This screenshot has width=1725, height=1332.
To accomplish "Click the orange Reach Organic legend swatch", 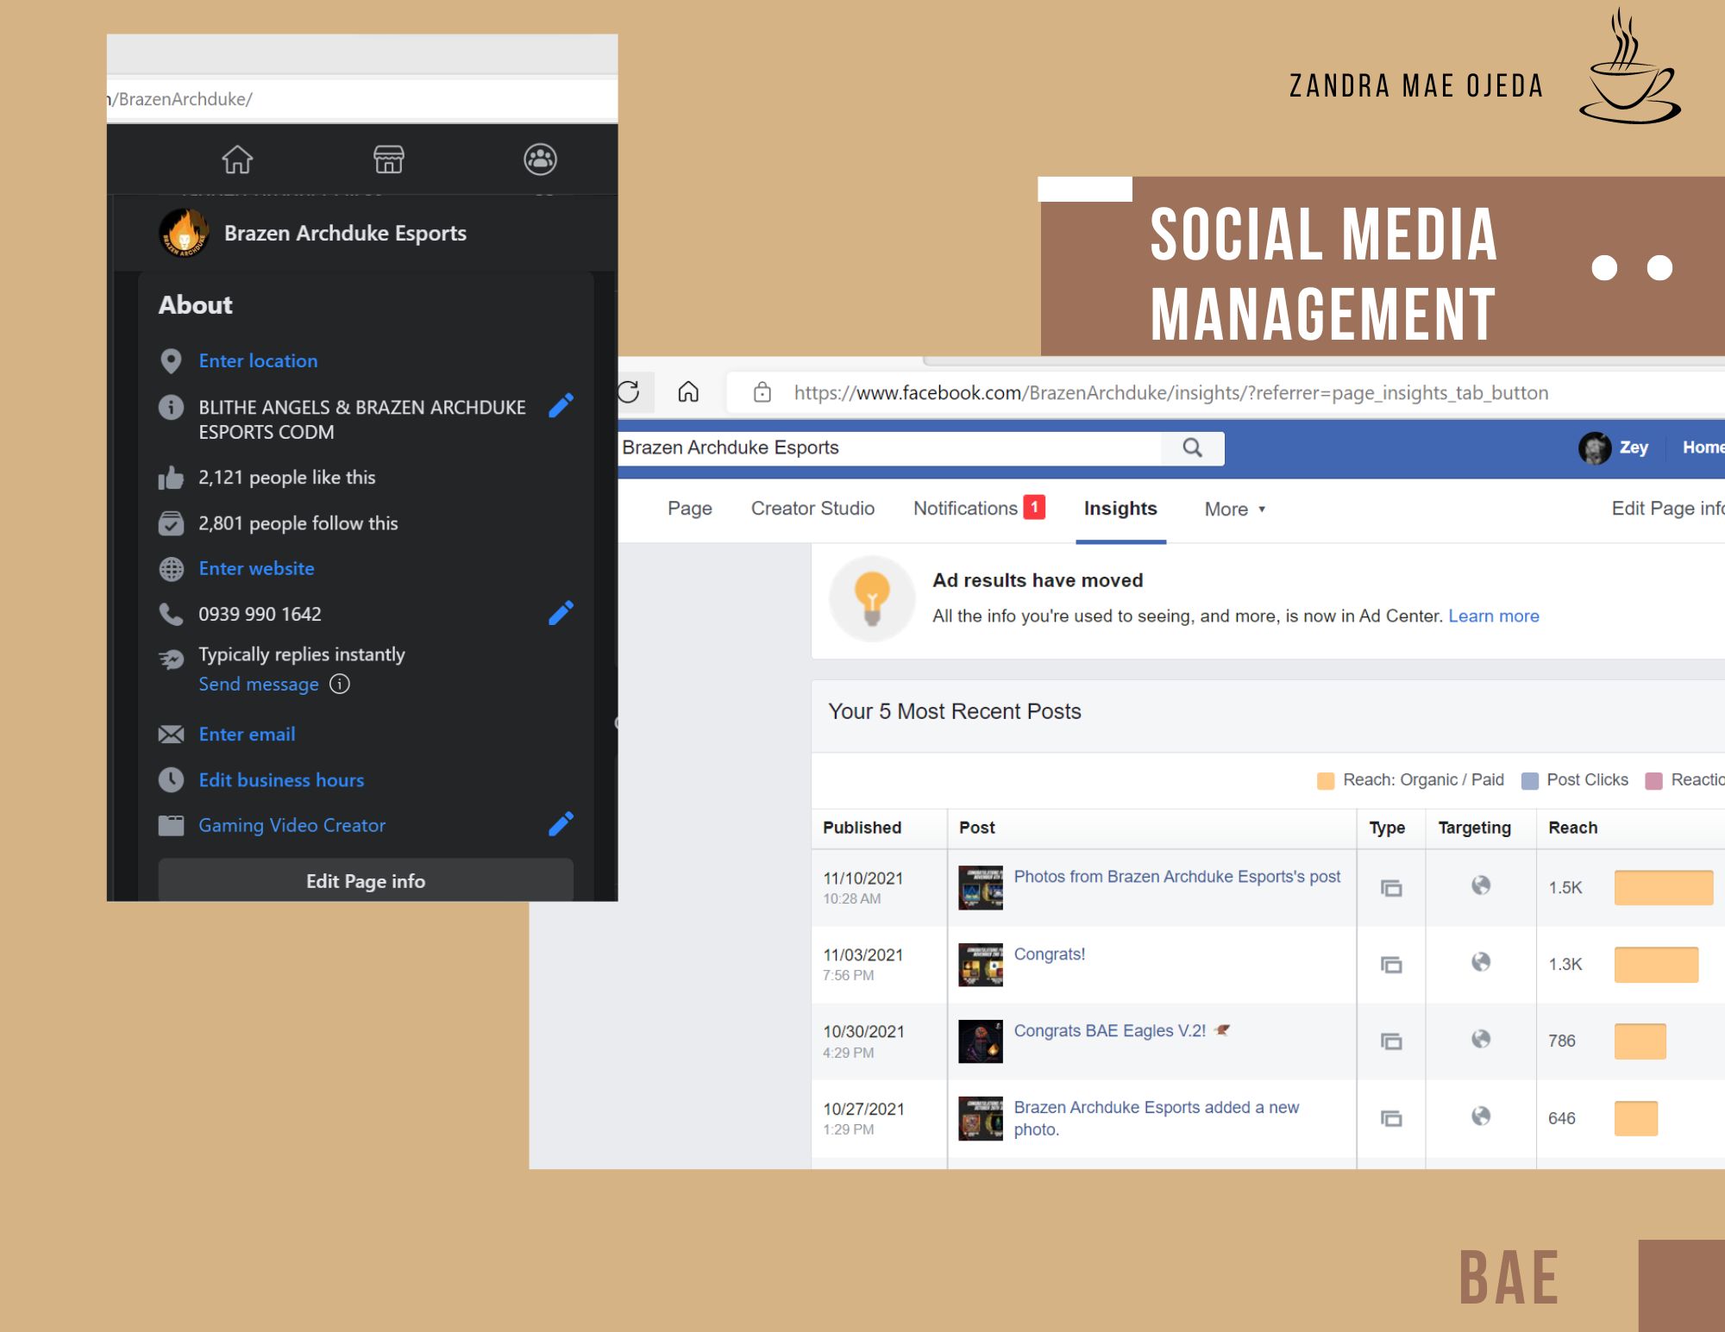I will pos(1326,781).
